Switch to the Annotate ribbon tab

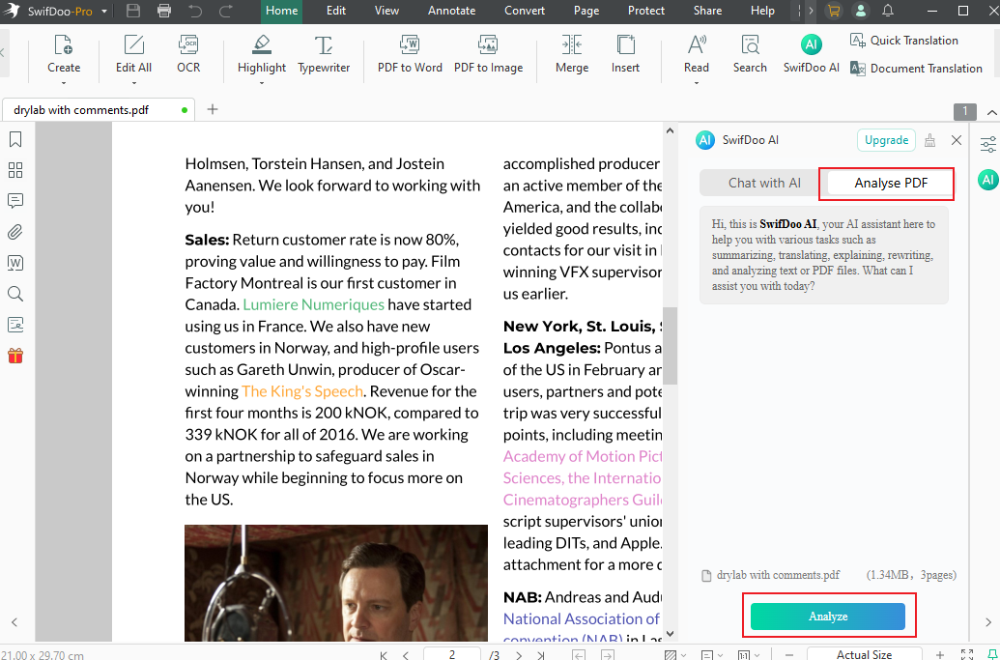pyautogui.click(x=451, y=11)
